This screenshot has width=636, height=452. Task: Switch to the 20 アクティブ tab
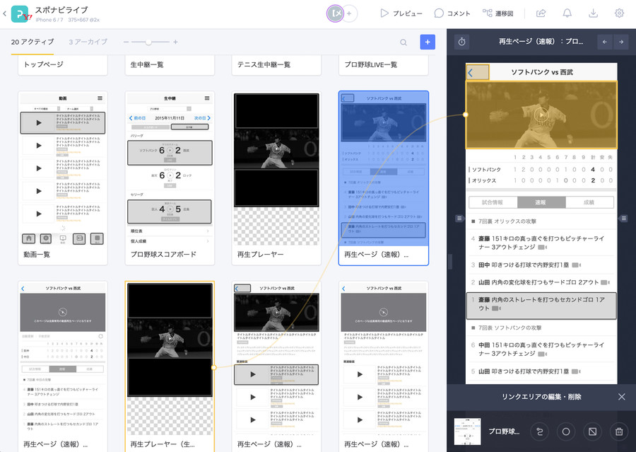tap(33, 42)
